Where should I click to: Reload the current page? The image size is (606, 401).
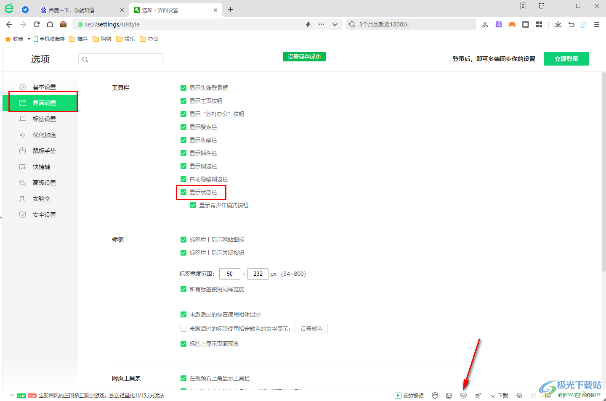37,24
